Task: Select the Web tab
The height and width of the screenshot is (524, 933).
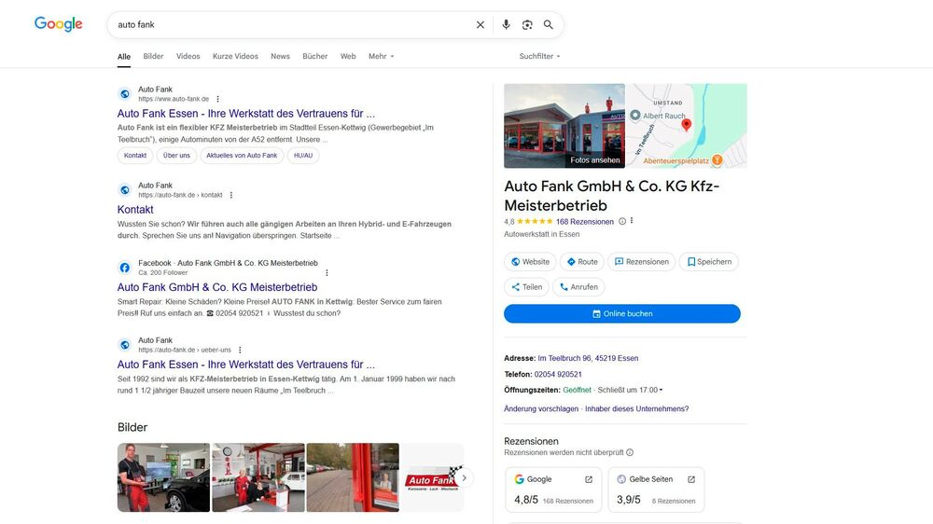Action: (x=348, y=57)
